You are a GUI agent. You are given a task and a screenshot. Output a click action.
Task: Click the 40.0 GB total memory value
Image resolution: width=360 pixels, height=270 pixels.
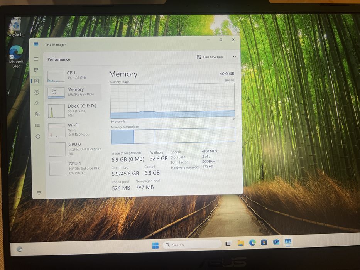pyautogui.click(x=227, y=73)
